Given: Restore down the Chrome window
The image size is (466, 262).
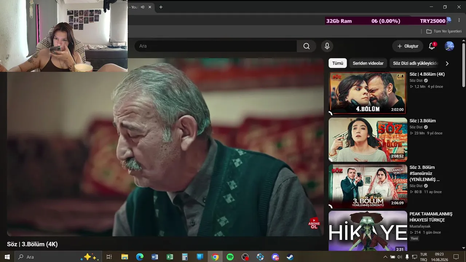Looking at the screenshot, I should point(445,7).
